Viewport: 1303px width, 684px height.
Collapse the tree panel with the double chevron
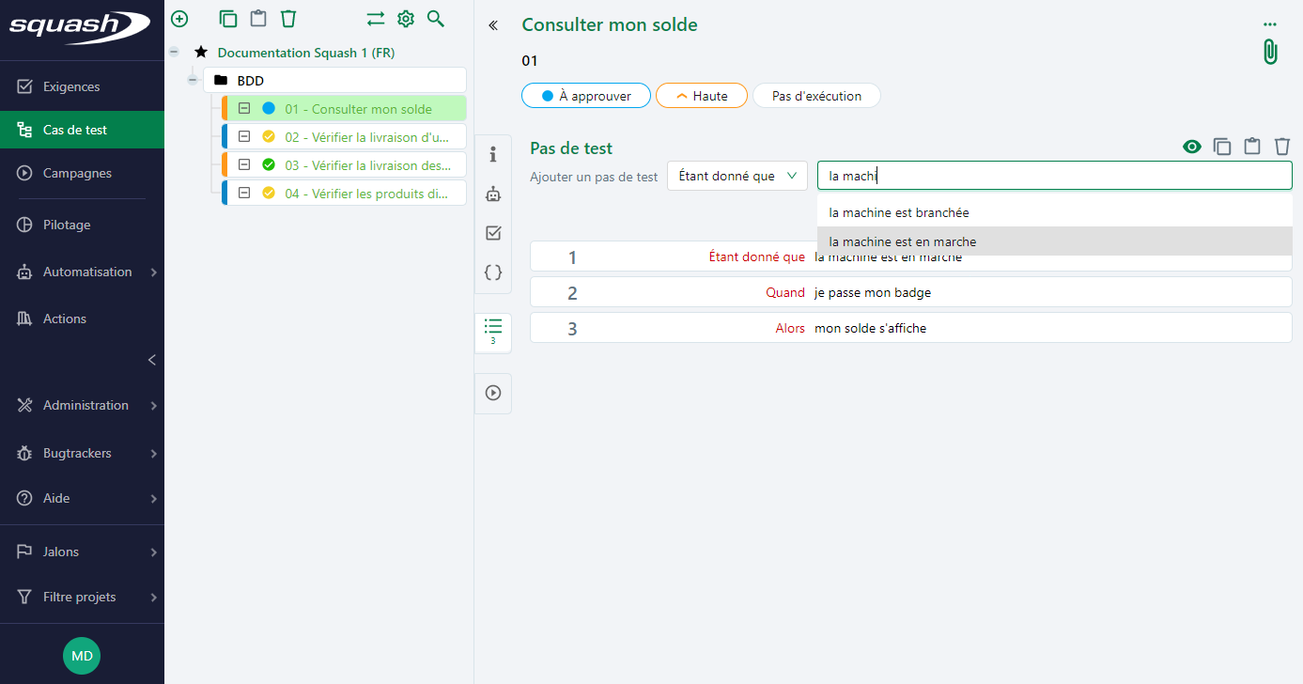pyautogui.click(x=492, y=25)
